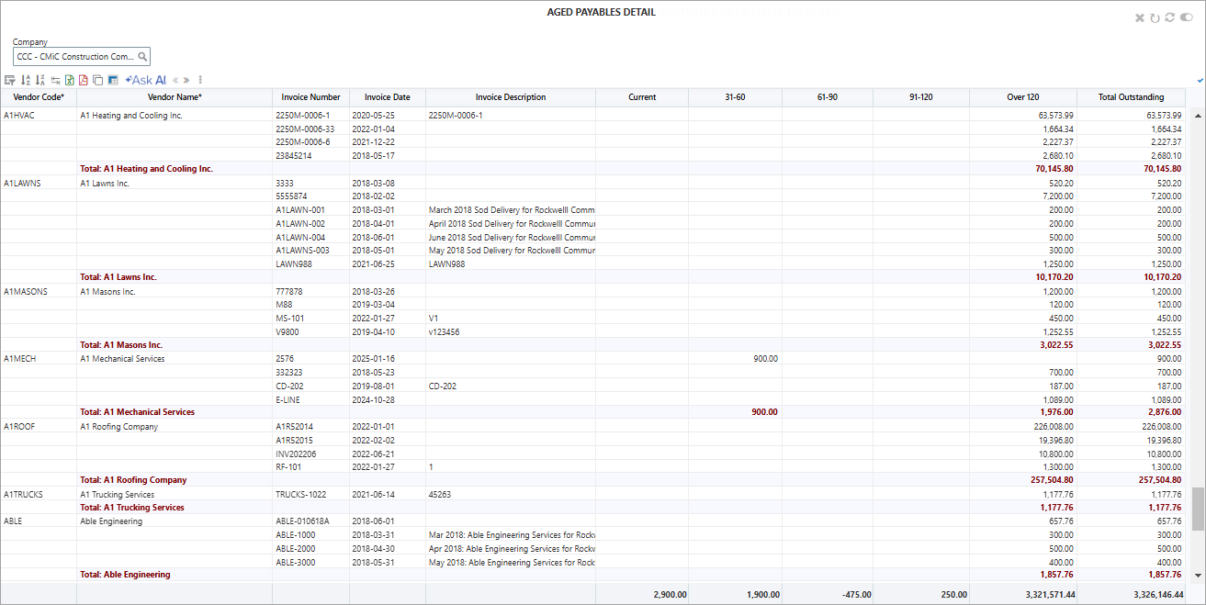Screen dimensions: 1206x605
Task: Select vendor code ABLE
Action: (x=13, y=521)
